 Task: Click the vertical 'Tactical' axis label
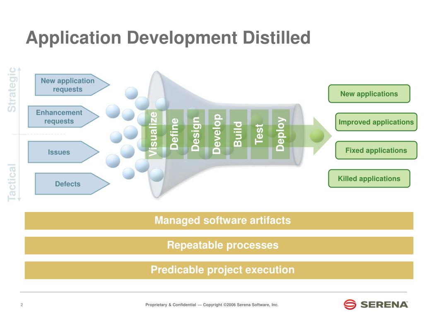[x=12, y=182]
